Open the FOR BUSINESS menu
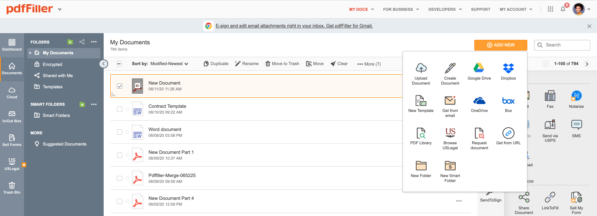This screenshot has height=216, width=597. coord(401,9)
